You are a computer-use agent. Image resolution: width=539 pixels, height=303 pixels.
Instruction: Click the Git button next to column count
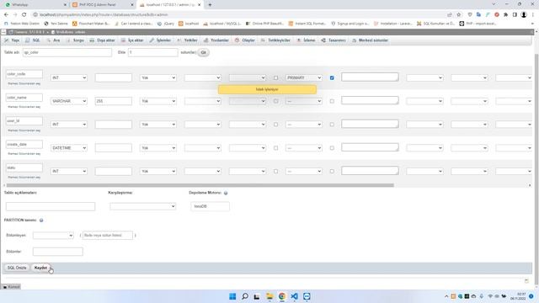(x=203, y=52)
